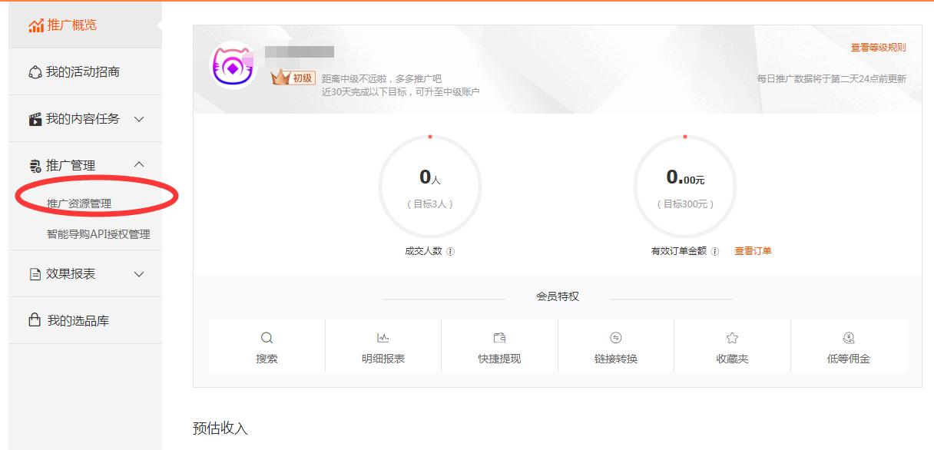Open the 低等佣金 low commission icon
Viewport: 934px width, 450px height.
pyautogui.click(x=849, y=336)
